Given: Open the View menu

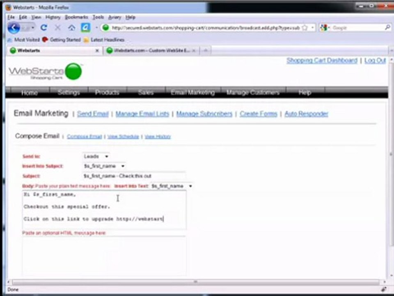Looking at the screenshot, I should coord(36,17).
